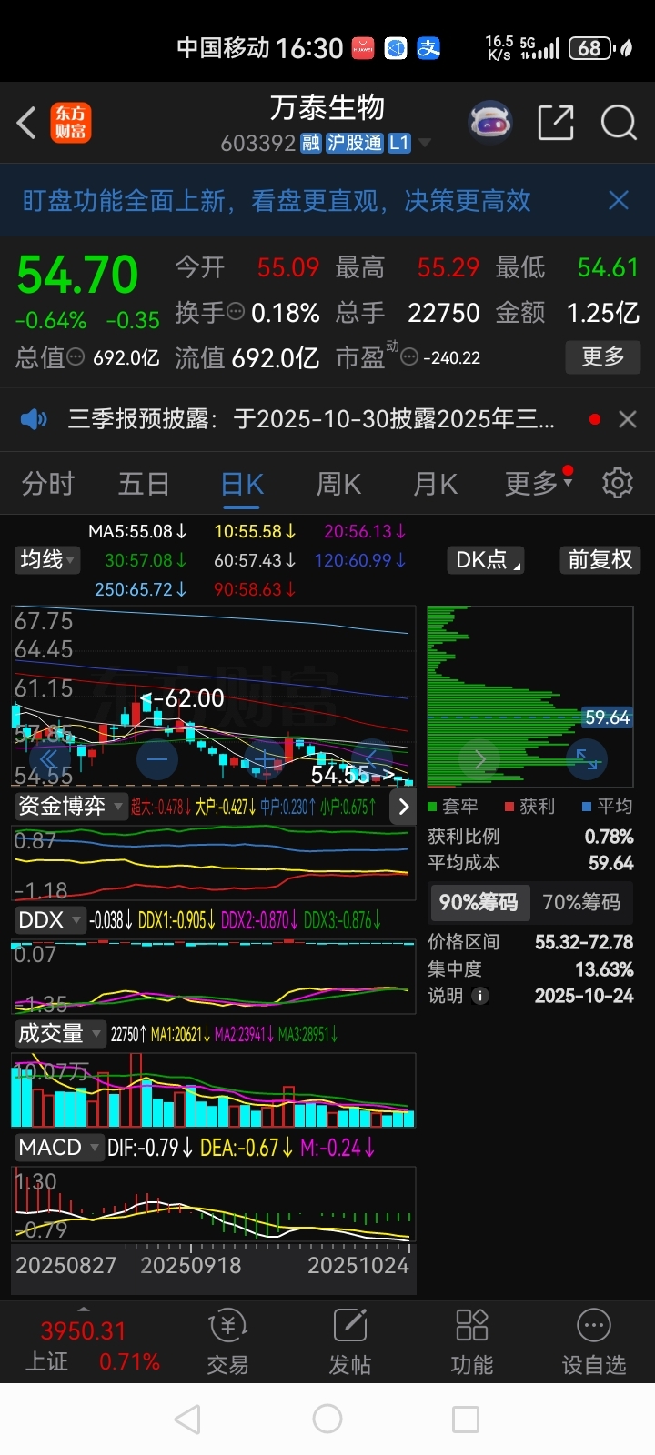Tap the 沪股通 badge

point(354,143)
